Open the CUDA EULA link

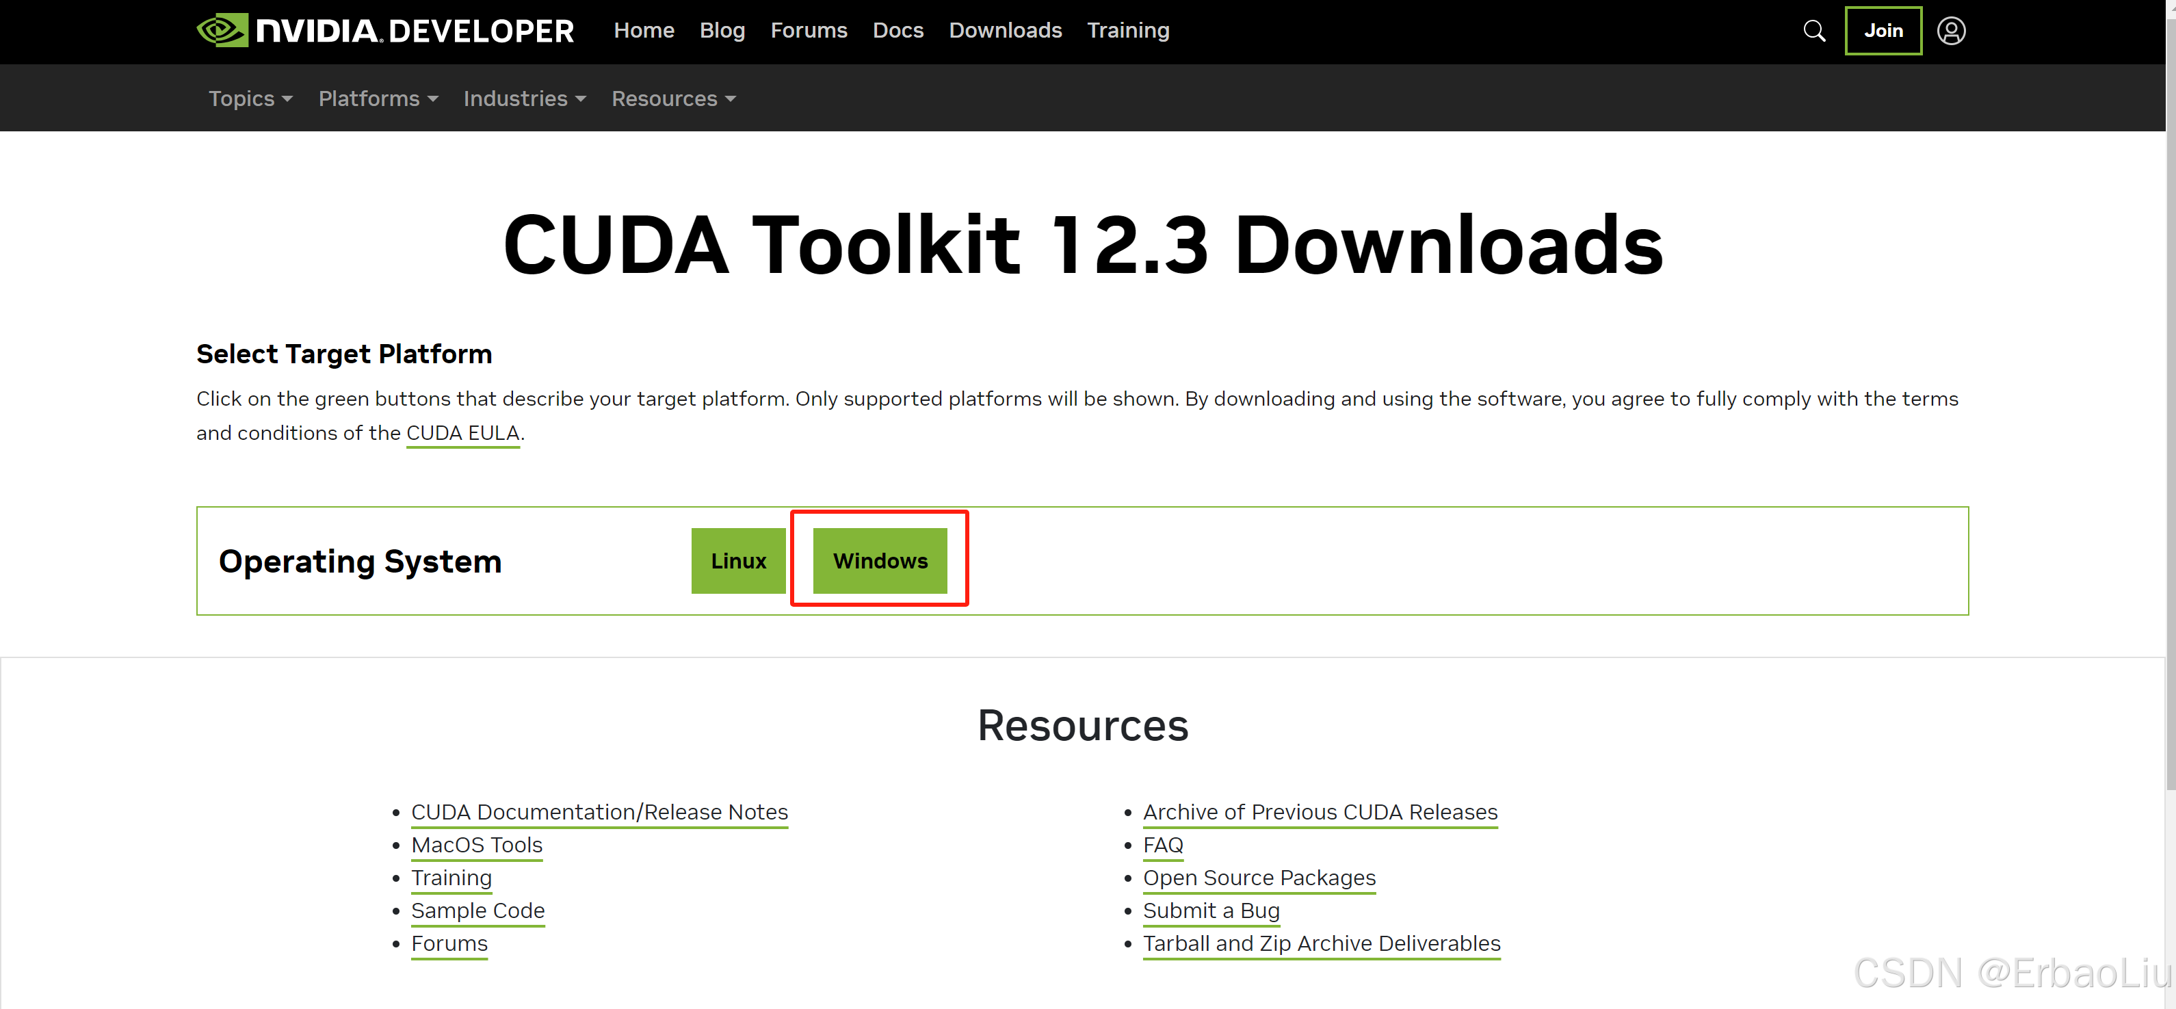tap(463, 434)
